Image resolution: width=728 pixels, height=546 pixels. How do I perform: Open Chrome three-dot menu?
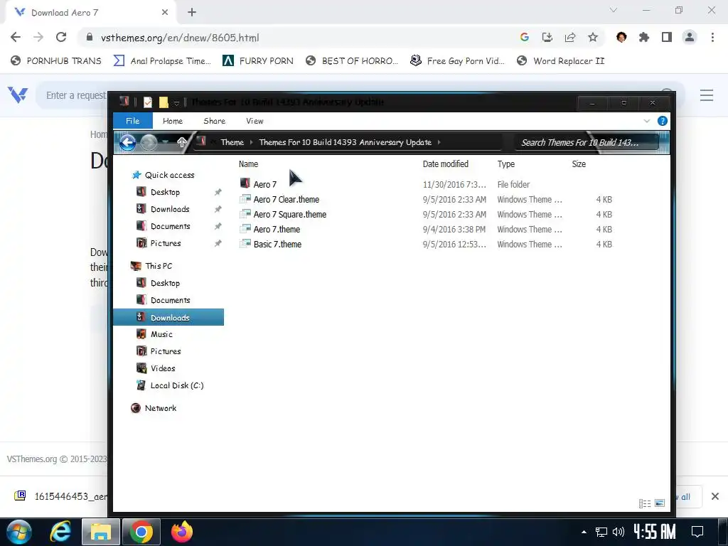click(x=712, y=37)
